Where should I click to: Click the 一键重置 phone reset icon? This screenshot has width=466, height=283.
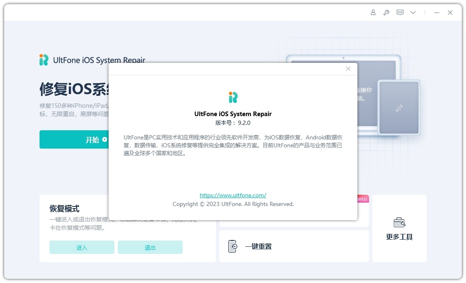point(233,246)
